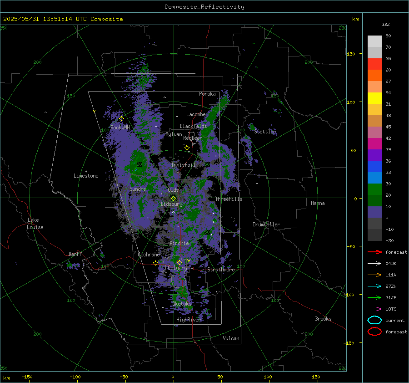The height and width of the screenshot is (383, 409).
Task: Click the white asterisk above Limestone
Action: (x=86, y=172)
